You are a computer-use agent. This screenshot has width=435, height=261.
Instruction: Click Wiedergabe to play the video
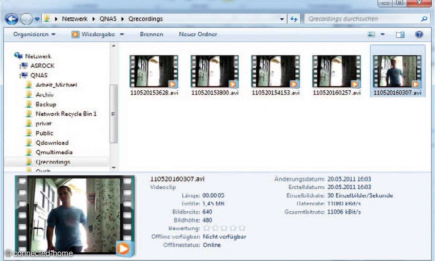[94, 34]
